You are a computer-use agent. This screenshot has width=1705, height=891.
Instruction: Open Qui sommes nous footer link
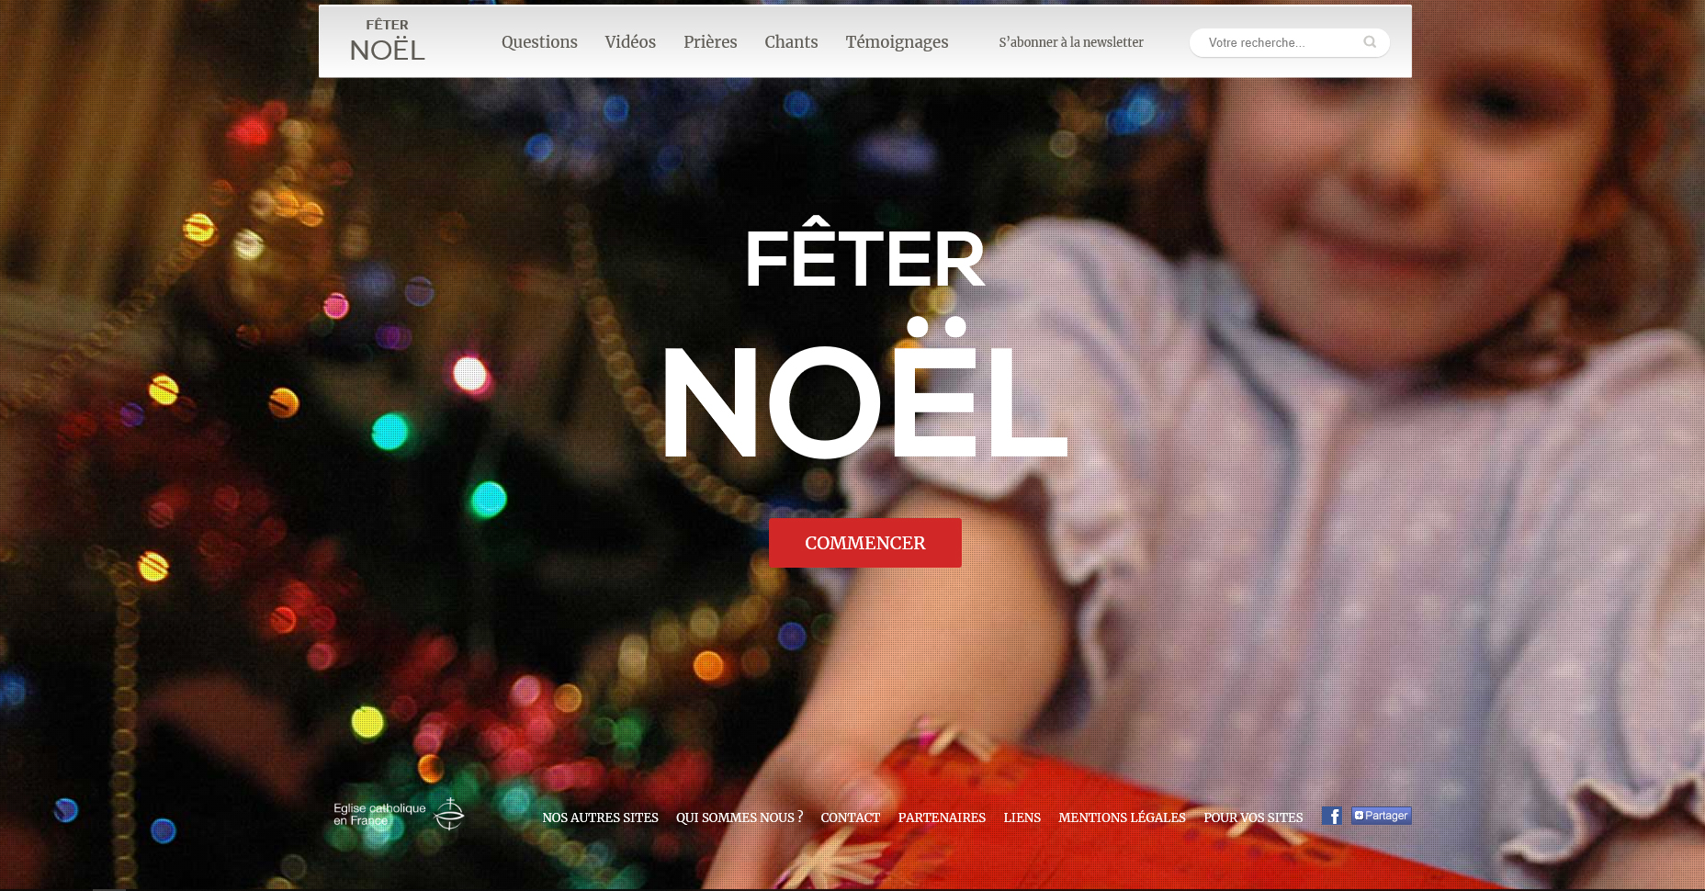click(740, 818)
